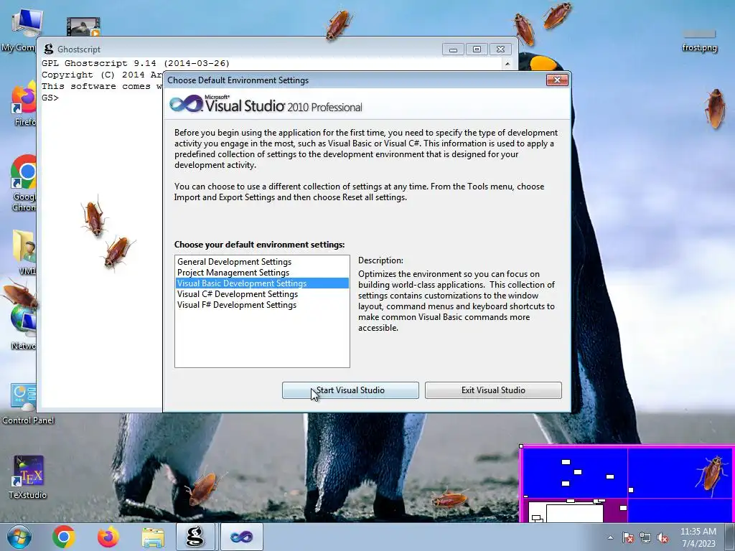Viewport: 735px width, 551px height.
Task: Click the Exit Visual Studio button
Action: click(493, 390)
